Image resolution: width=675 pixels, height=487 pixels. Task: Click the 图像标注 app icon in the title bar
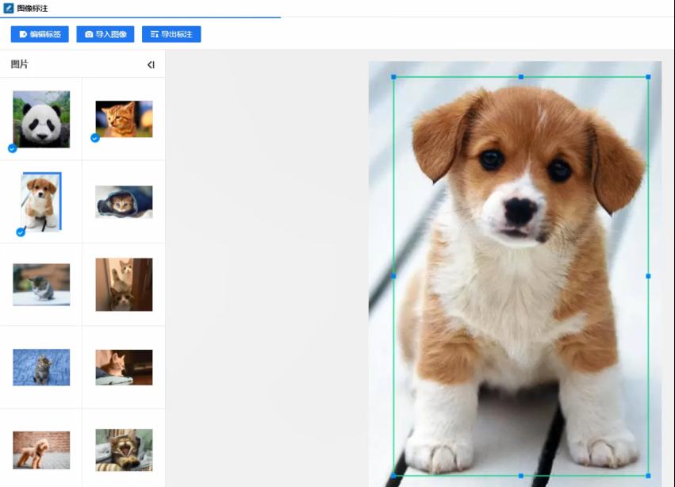8,8
